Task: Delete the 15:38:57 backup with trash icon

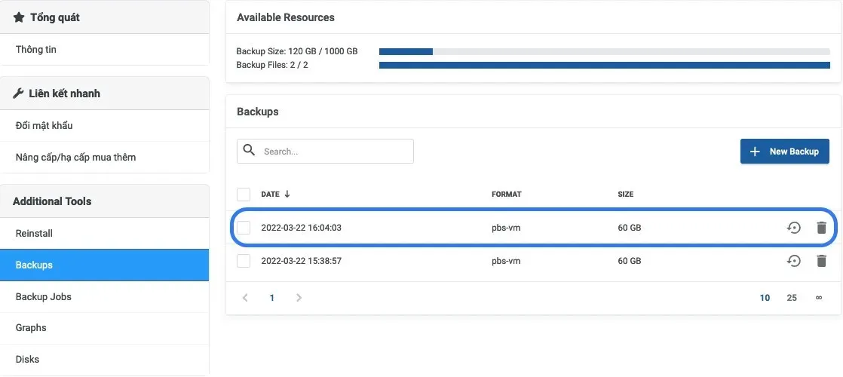Action: 821,261
